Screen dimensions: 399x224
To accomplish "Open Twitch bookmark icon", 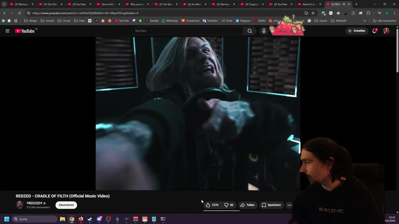I will tap(134, 21).
